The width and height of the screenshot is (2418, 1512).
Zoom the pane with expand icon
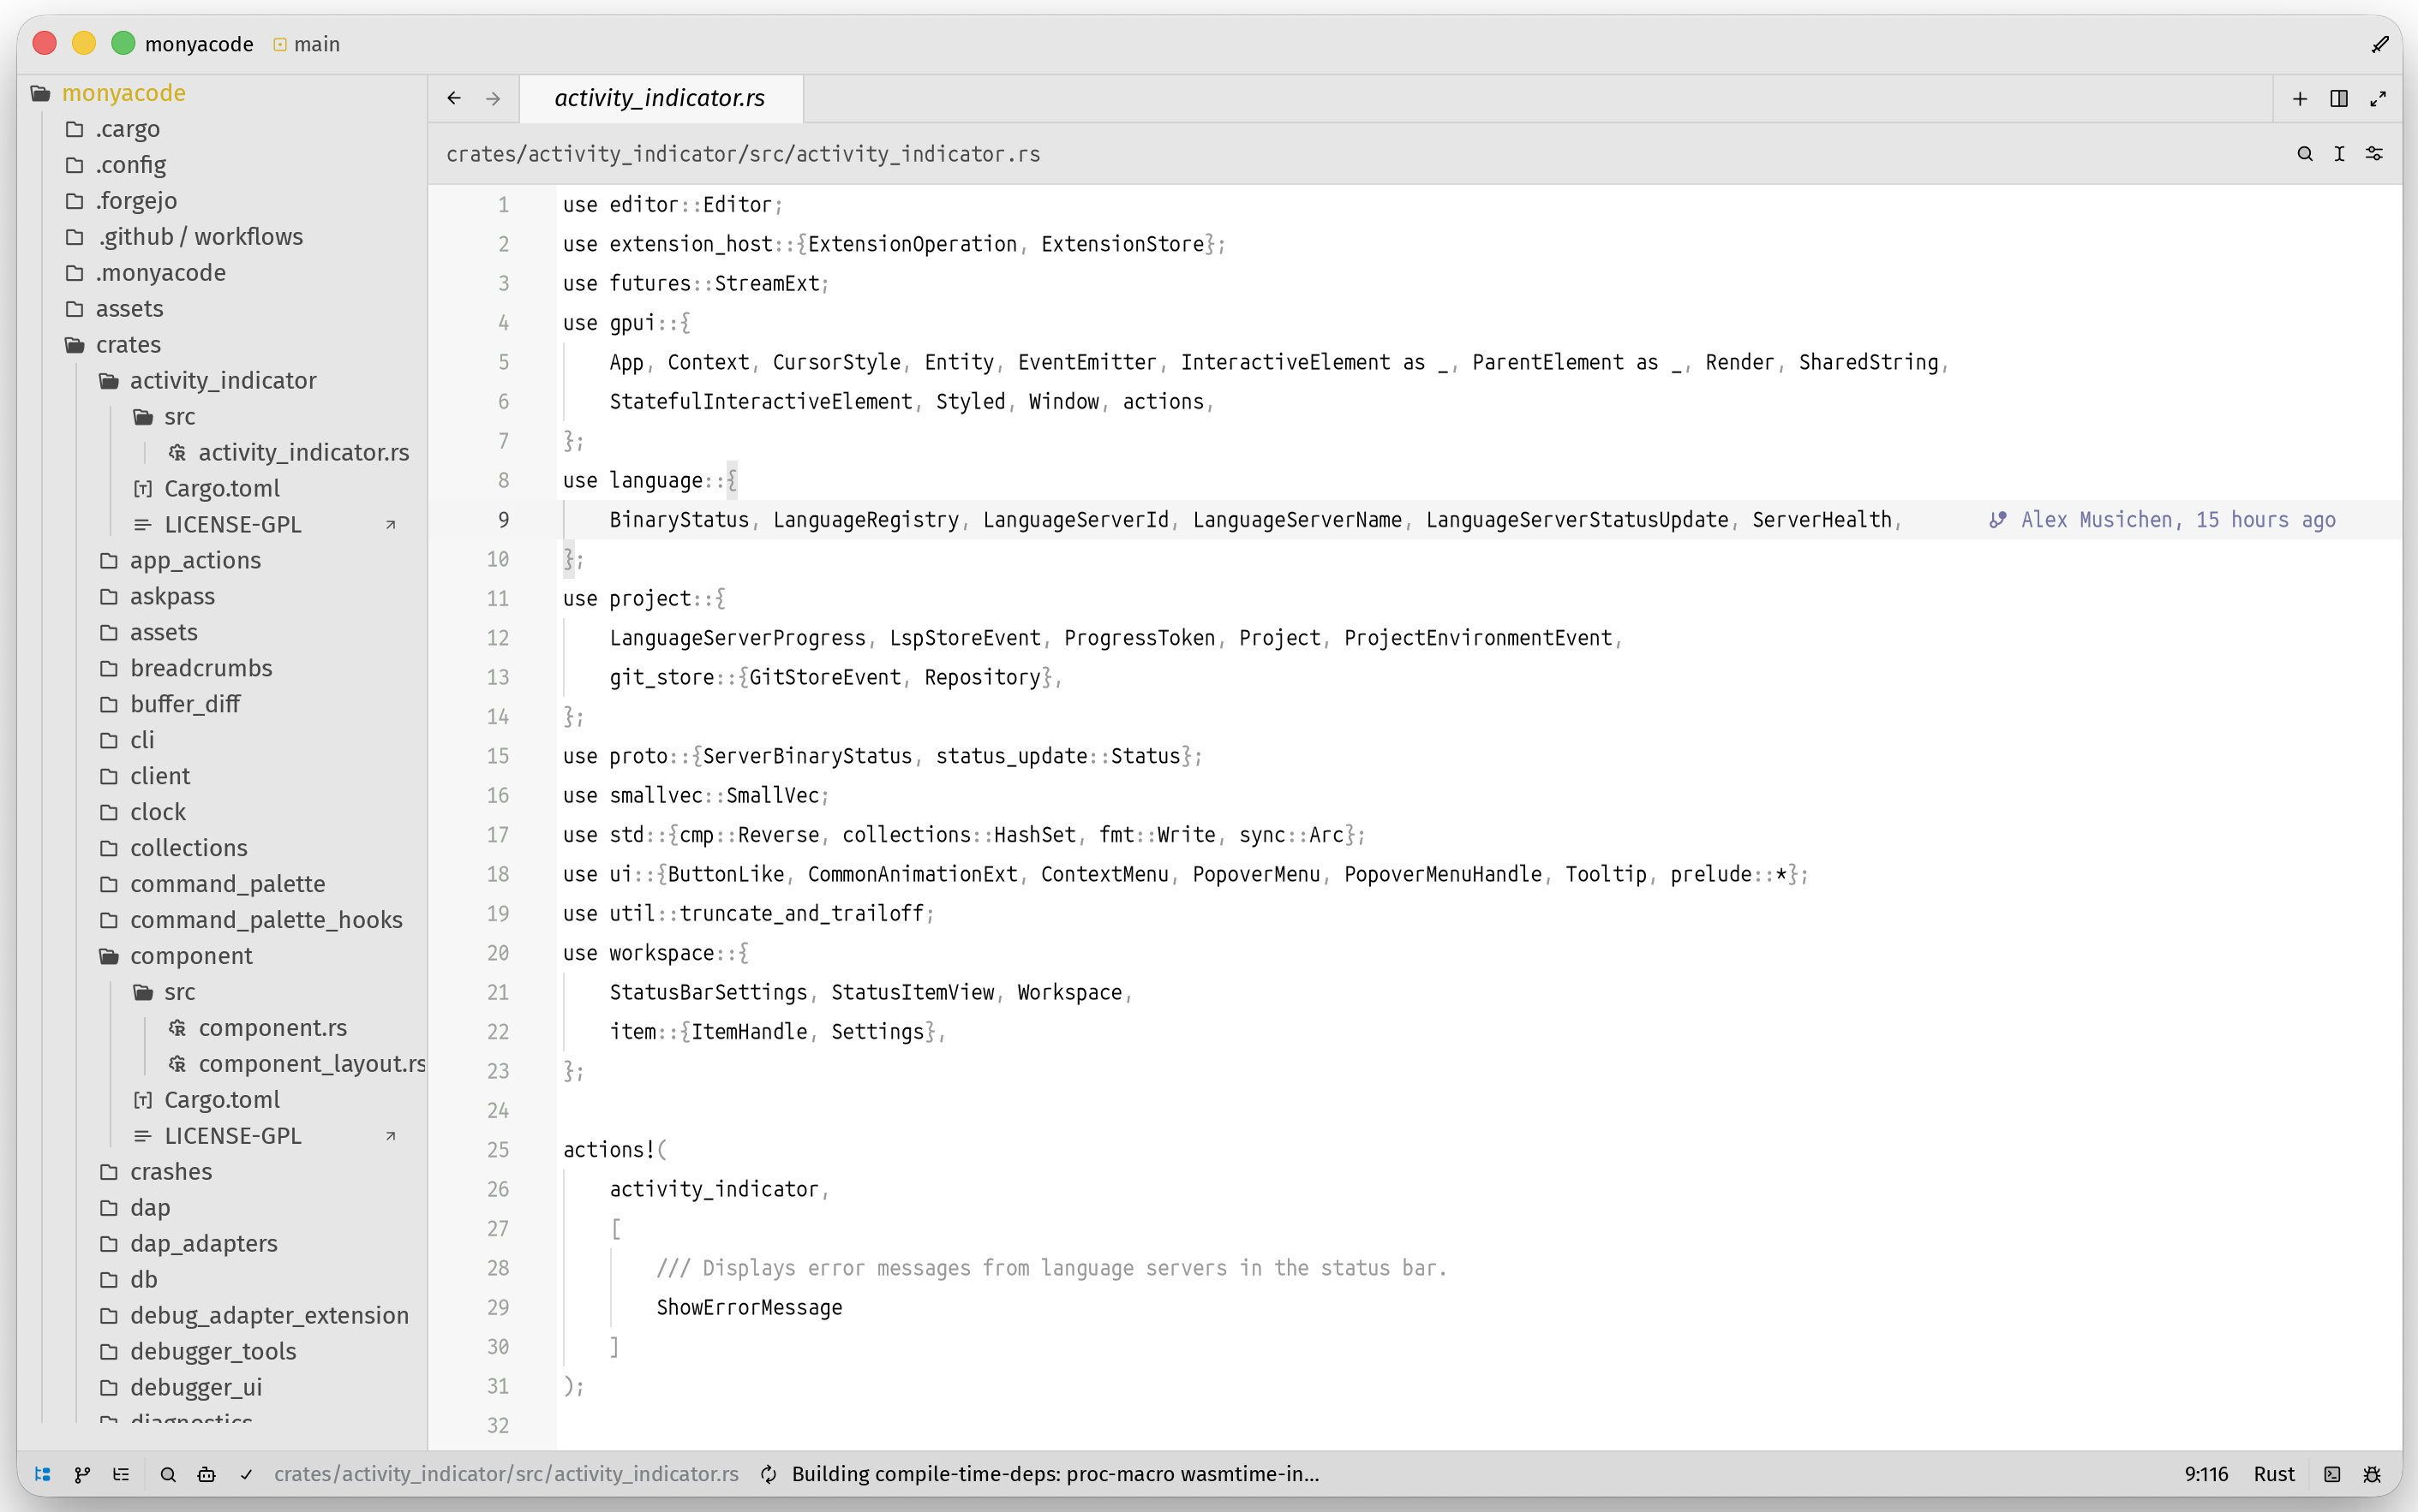2378,98
